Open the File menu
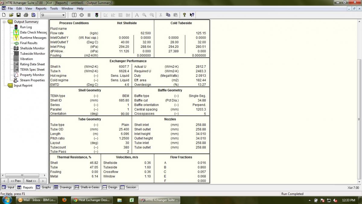Image resolution: width=362 pixels, height=204 pixels. point(10,8)
